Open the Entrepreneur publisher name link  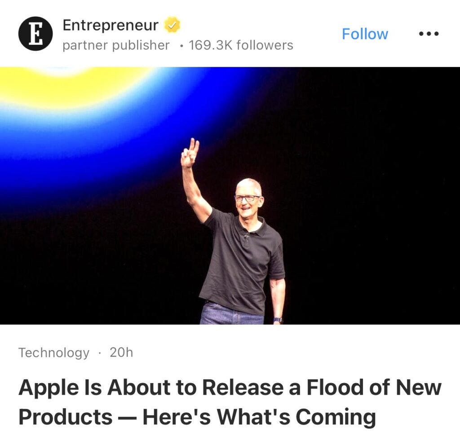(111, 25)
